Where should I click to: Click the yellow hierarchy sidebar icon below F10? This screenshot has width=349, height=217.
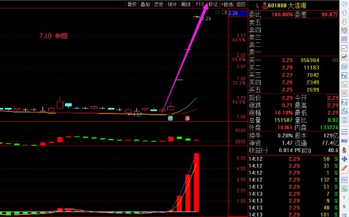pos(344,85)
